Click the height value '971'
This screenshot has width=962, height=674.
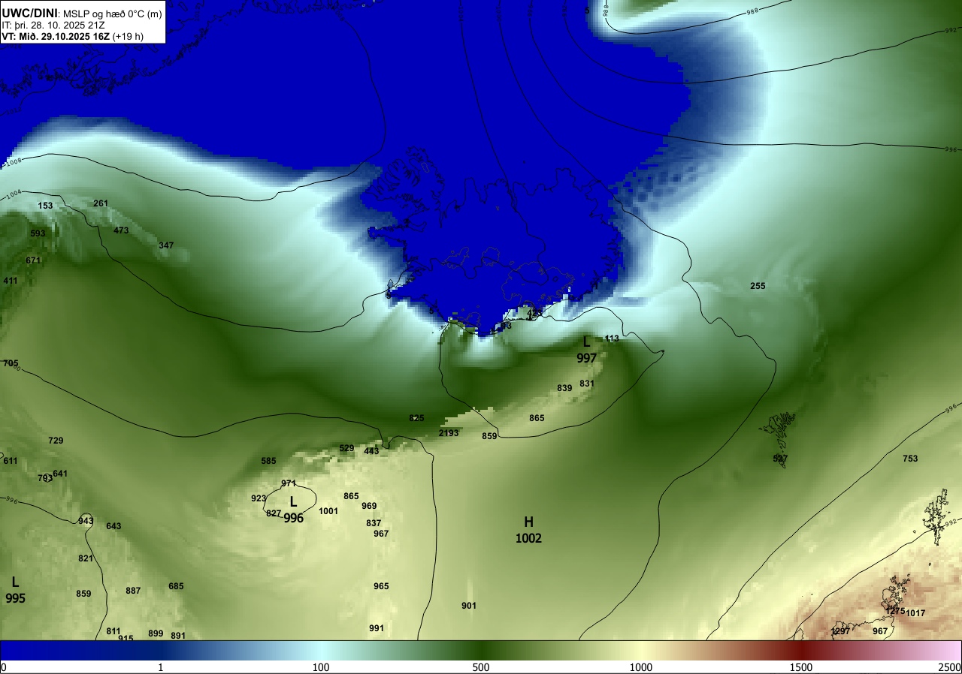289,483
